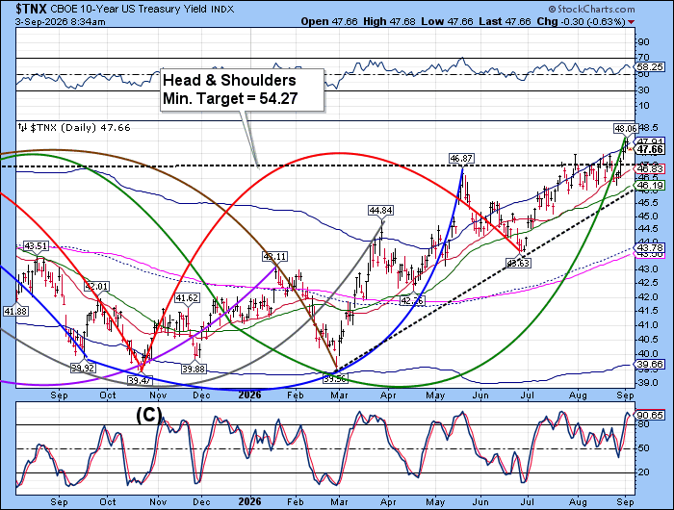This screenshot has width=674, height=510.
Task: Click the small arrows icon beside $TNX (Daily)
Action: (x=22, y=127)
